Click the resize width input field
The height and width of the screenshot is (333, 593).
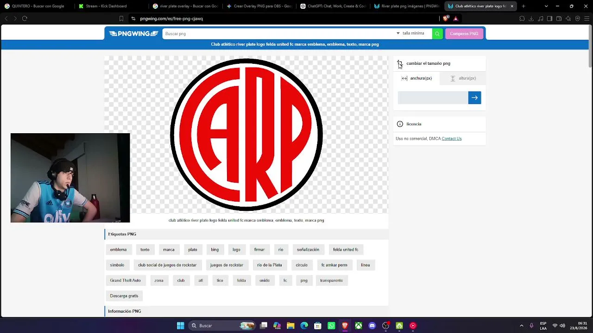[433, 98]
